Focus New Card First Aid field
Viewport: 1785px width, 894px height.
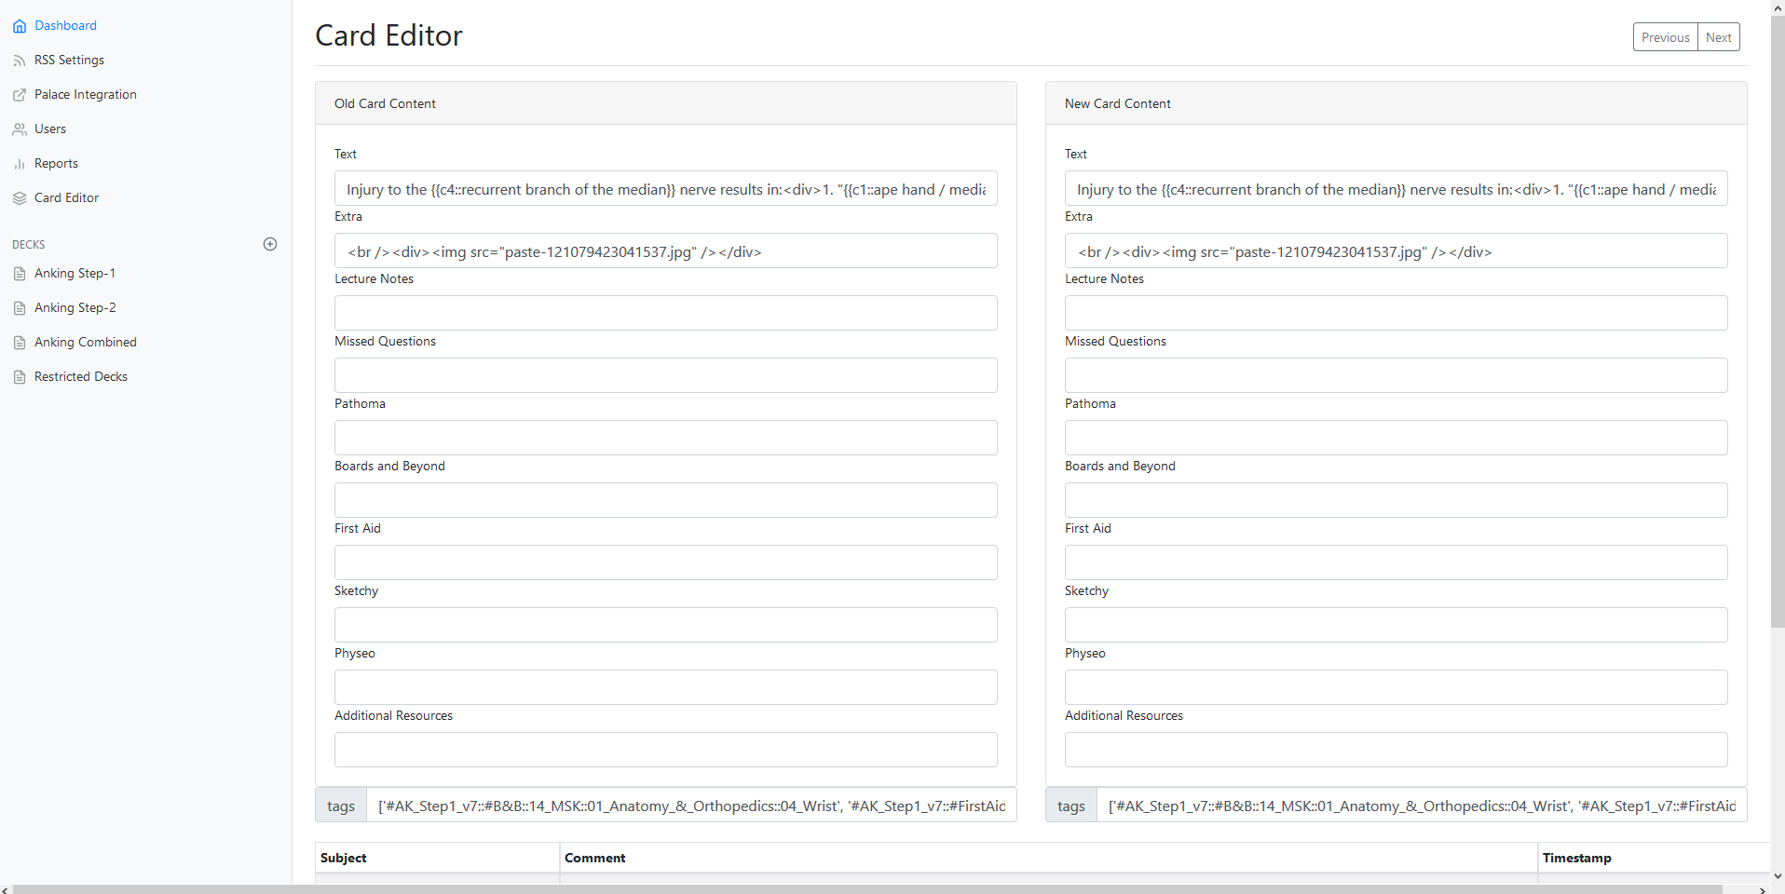1396,563
